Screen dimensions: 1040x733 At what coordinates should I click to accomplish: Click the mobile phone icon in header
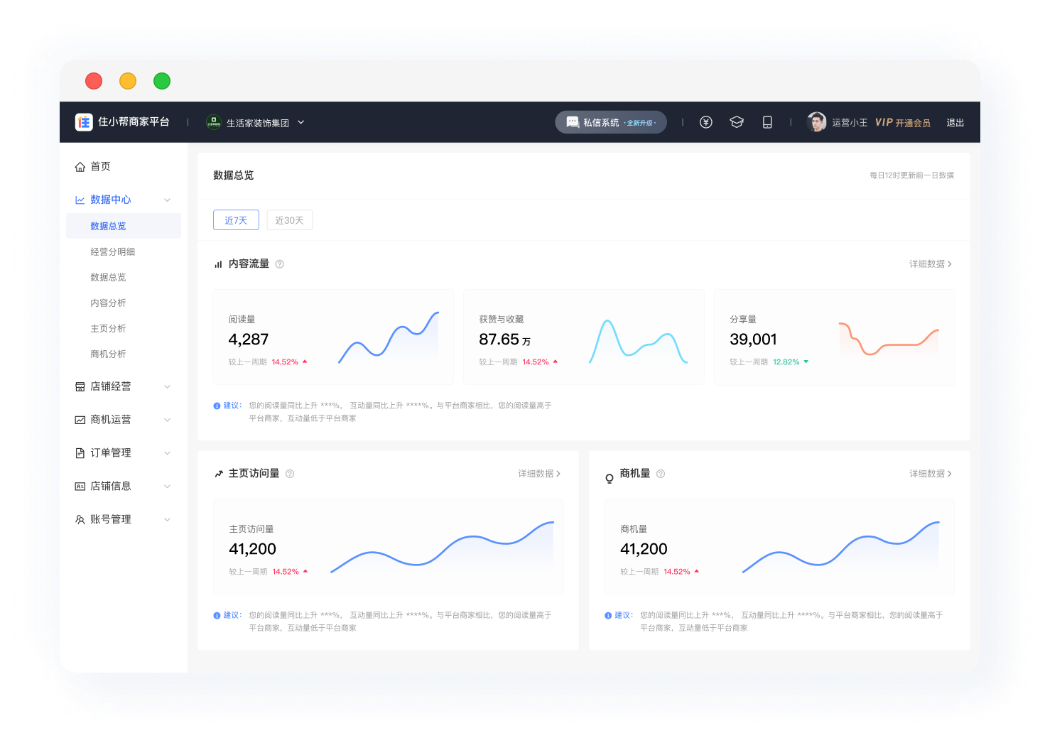(x=767, y=122)
